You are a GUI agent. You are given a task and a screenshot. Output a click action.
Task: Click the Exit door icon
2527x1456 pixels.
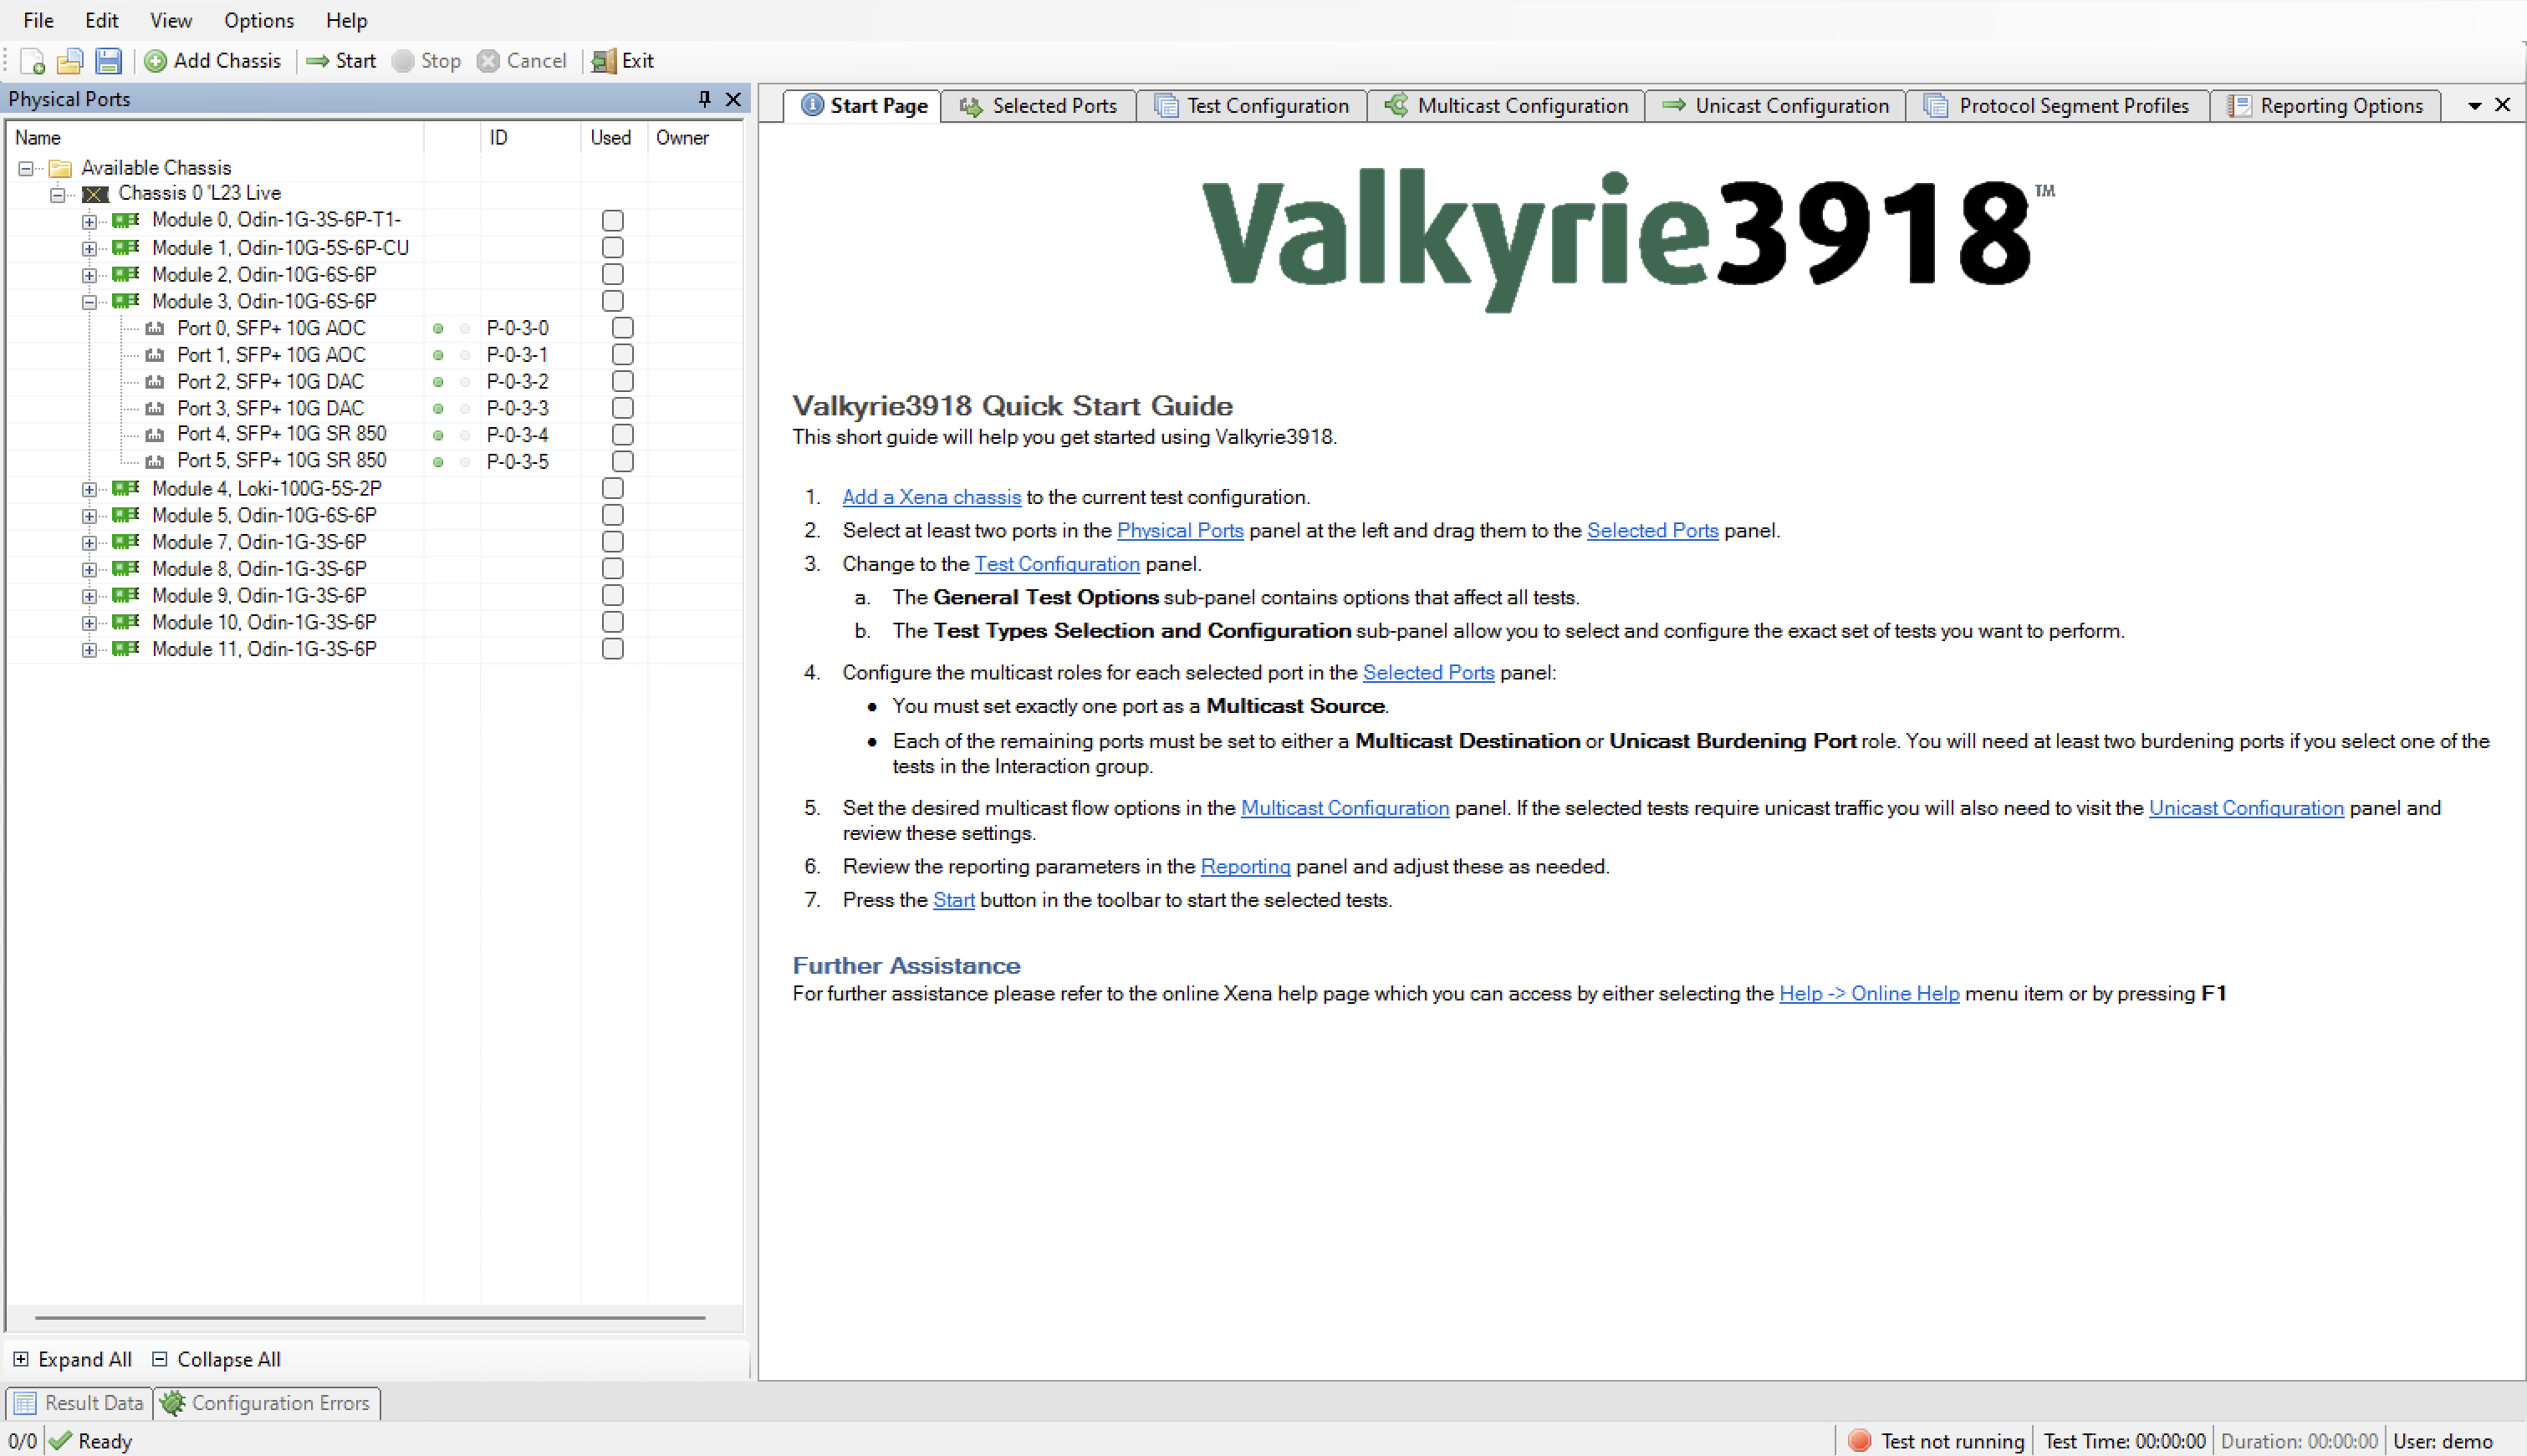[x=605, y=61]
